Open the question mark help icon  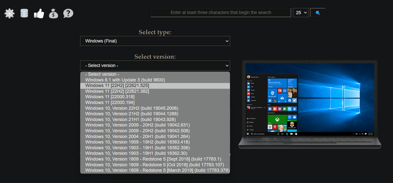pyautogui.click(x=68, y=13)
